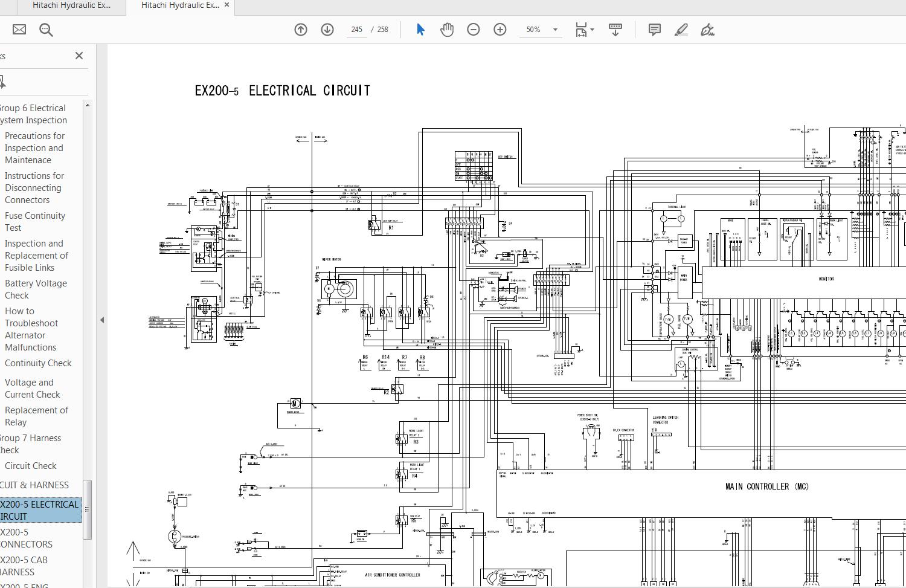Go to next page with down arrow
906x588 pixels.
tap(327, 30)
